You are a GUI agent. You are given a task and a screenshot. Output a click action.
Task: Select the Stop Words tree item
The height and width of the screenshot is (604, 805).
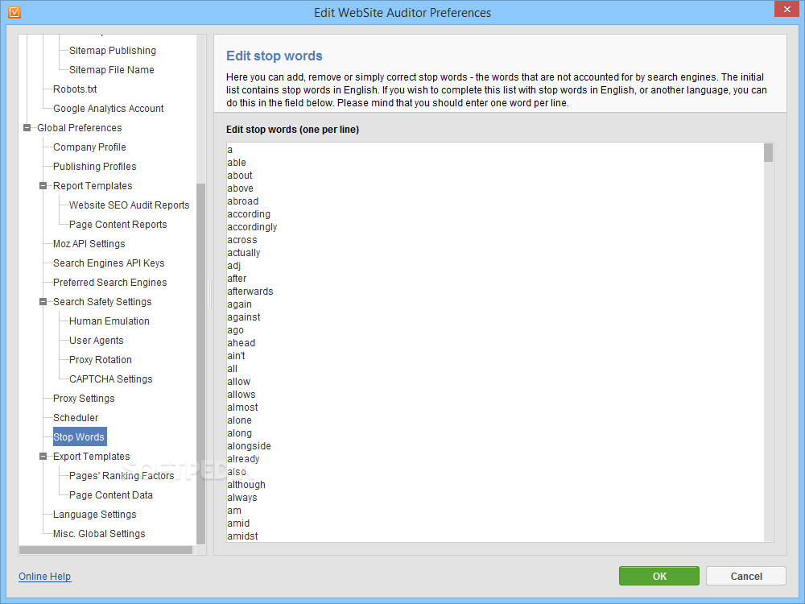click(x=80, y=437)
